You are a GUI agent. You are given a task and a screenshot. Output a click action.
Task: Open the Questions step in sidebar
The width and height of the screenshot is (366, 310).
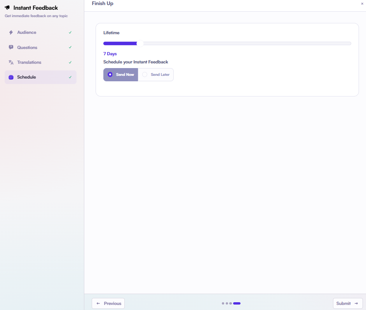(27, 47)
